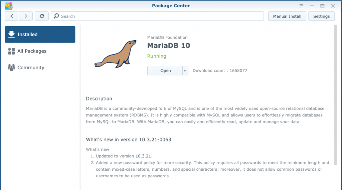Switch to the Community section

click(x=40, y=68)
